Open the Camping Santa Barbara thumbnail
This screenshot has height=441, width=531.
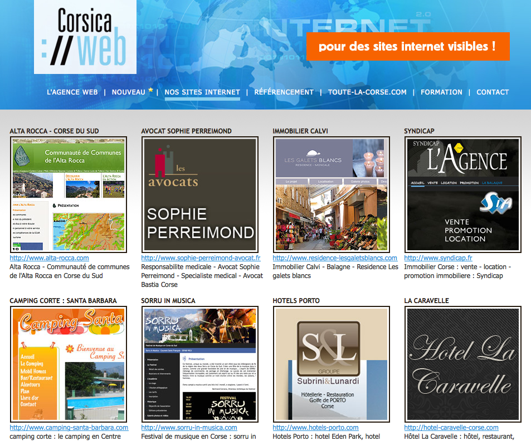coord(68,364)
